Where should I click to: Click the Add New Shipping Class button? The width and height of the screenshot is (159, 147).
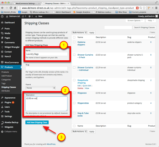pyautogui.click(x=37, y=122)
